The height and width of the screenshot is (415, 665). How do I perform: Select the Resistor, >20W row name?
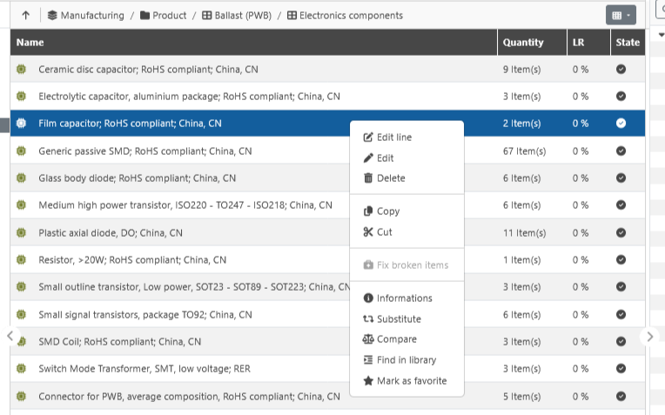point(132,260)
